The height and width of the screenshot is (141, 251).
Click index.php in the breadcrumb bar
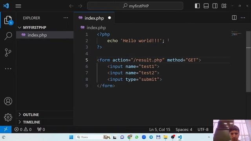coord(96,28)
